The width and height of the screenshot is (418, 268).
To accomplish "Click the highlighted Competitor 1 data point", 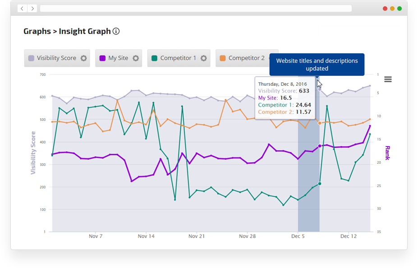I will [x=320, y=184].
